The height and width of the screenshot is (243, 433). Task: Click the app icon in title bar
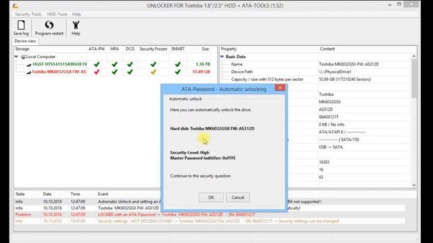pyautogui.click(x=16, y=5)
